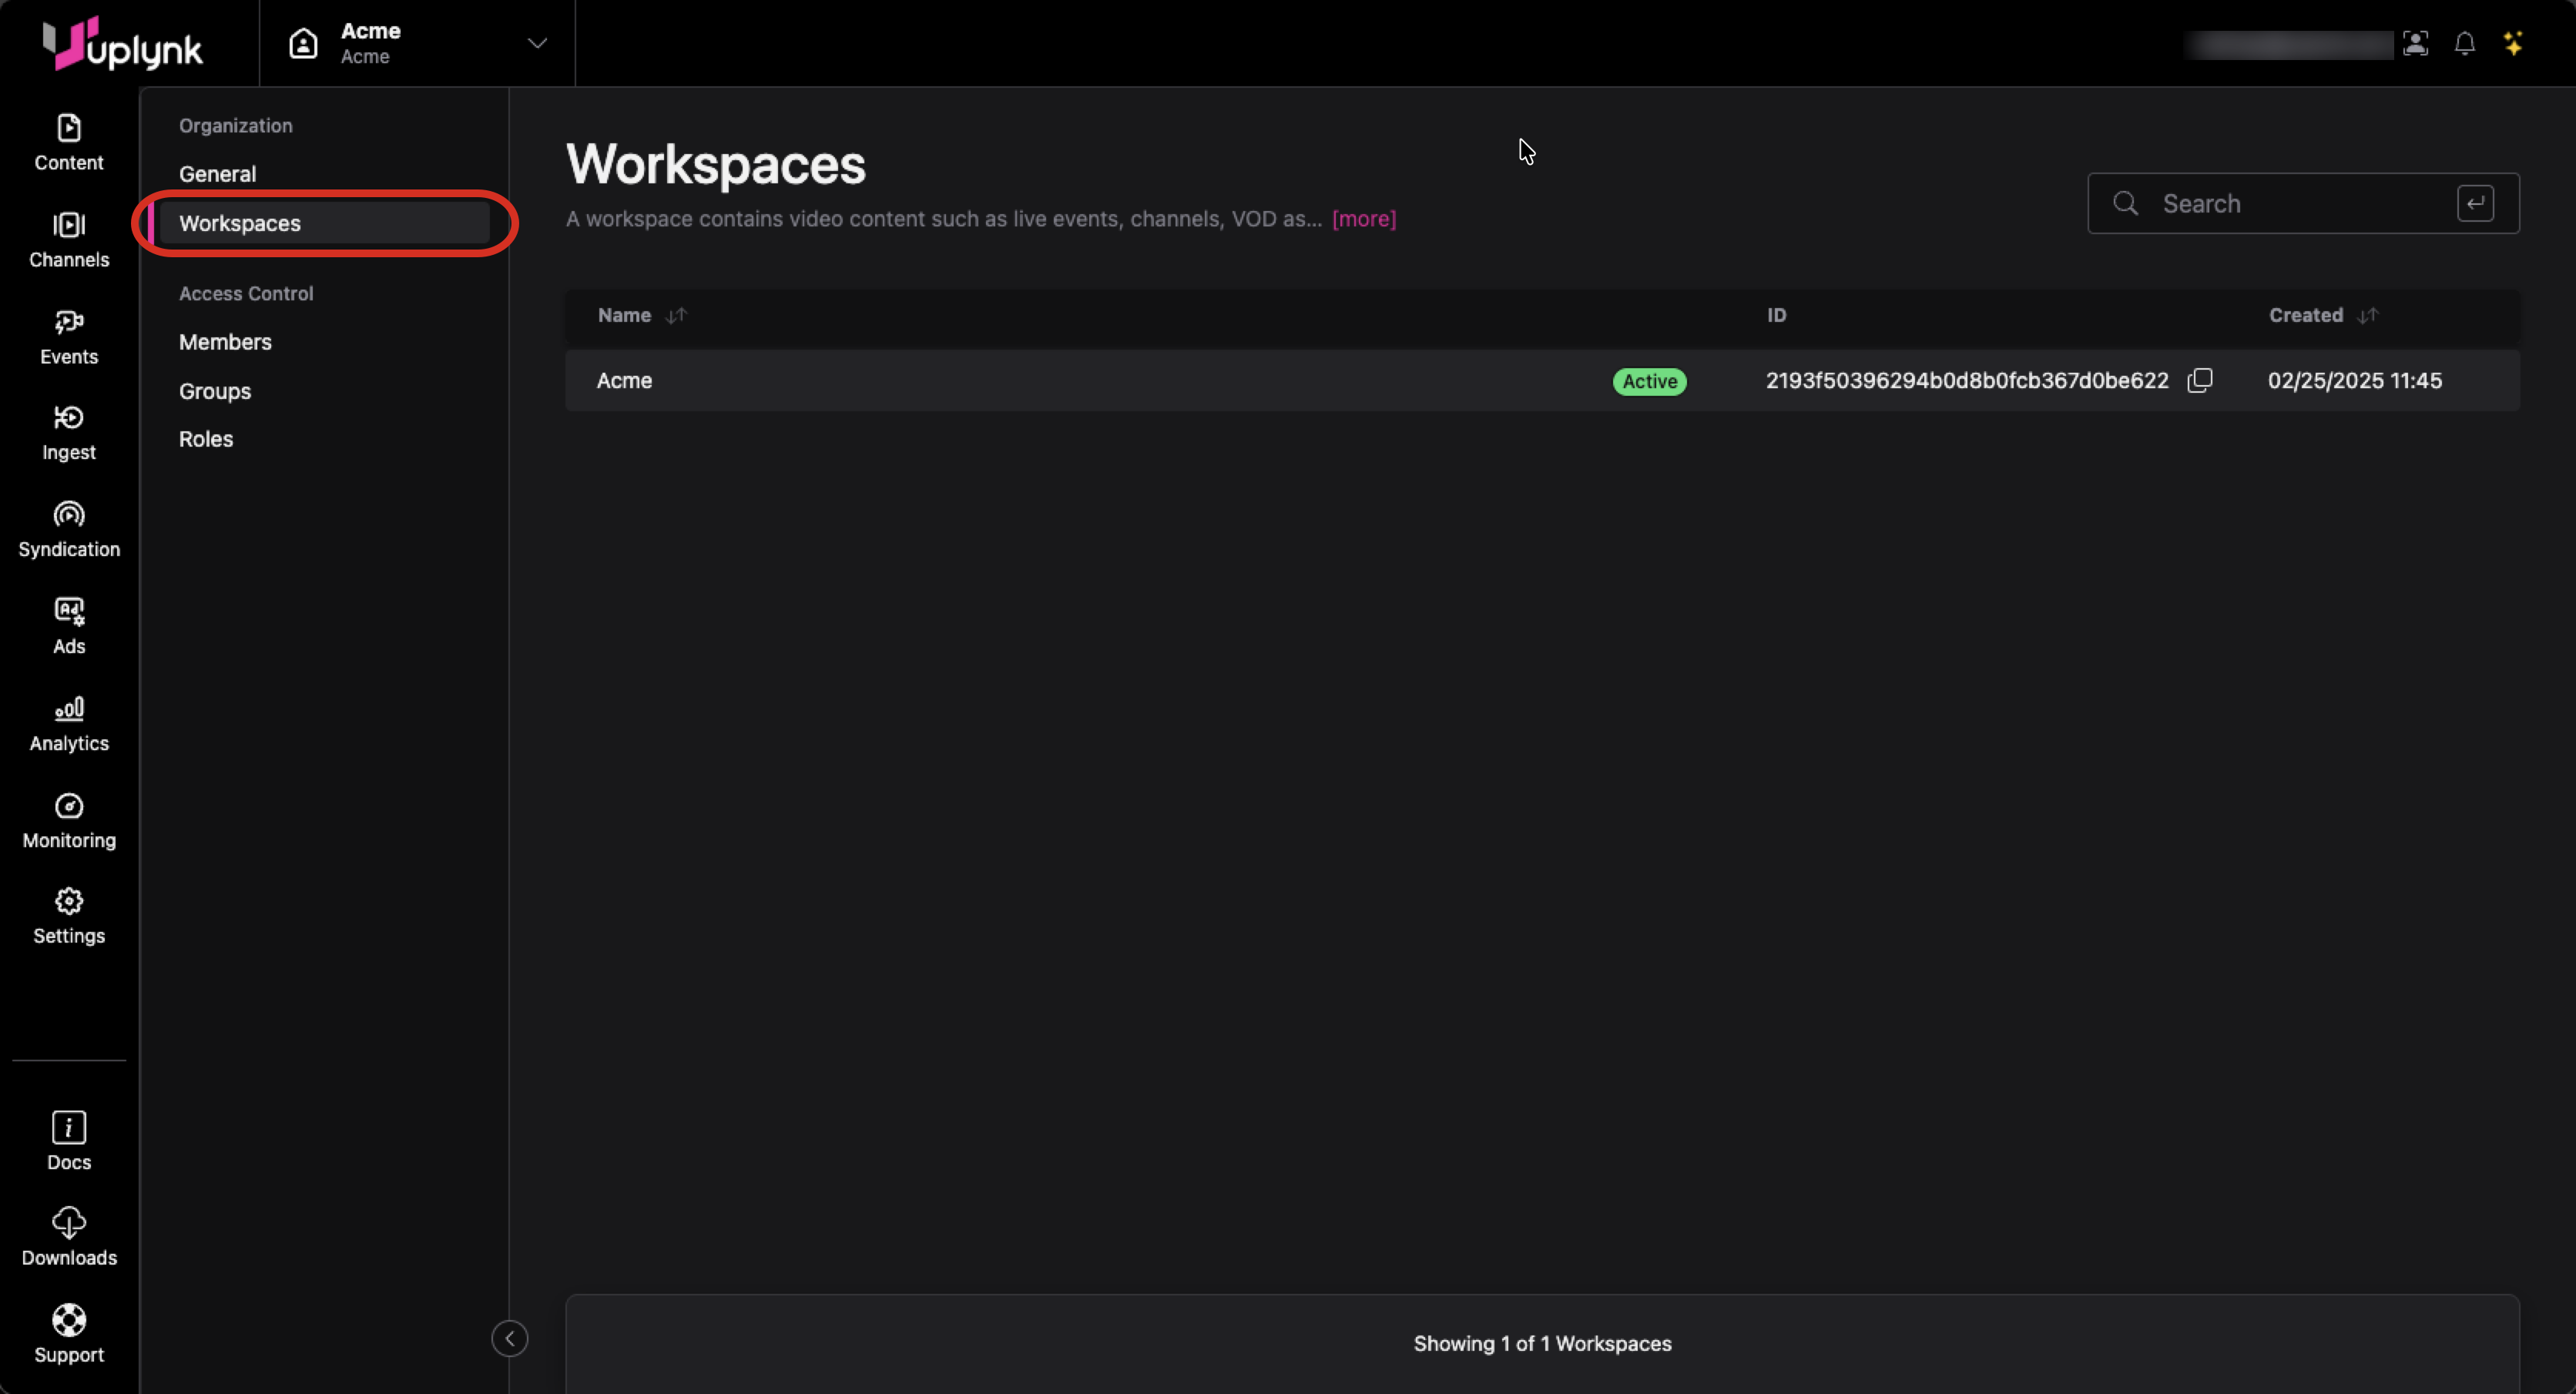Click the sparkle icon in the top bar
This screenshot has height=1394, width=2576.
point(2512,44)
